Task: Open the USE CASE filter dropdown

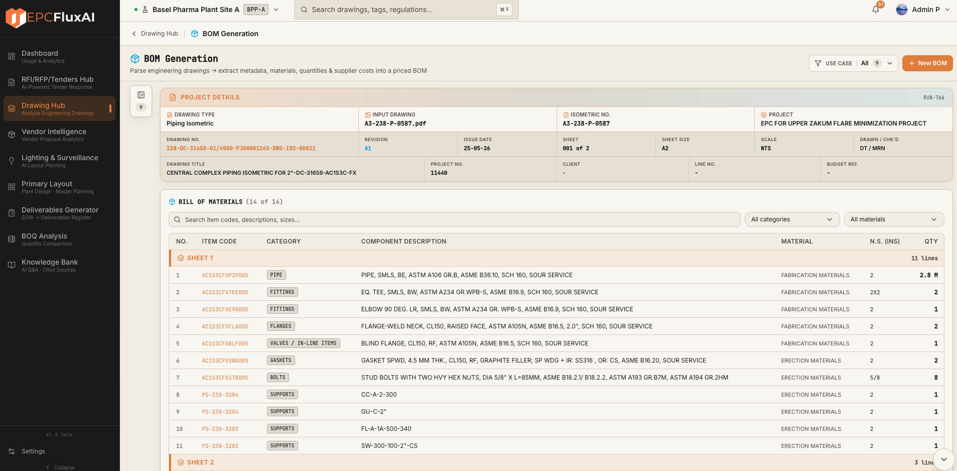Action: click(x=853, y=63)
